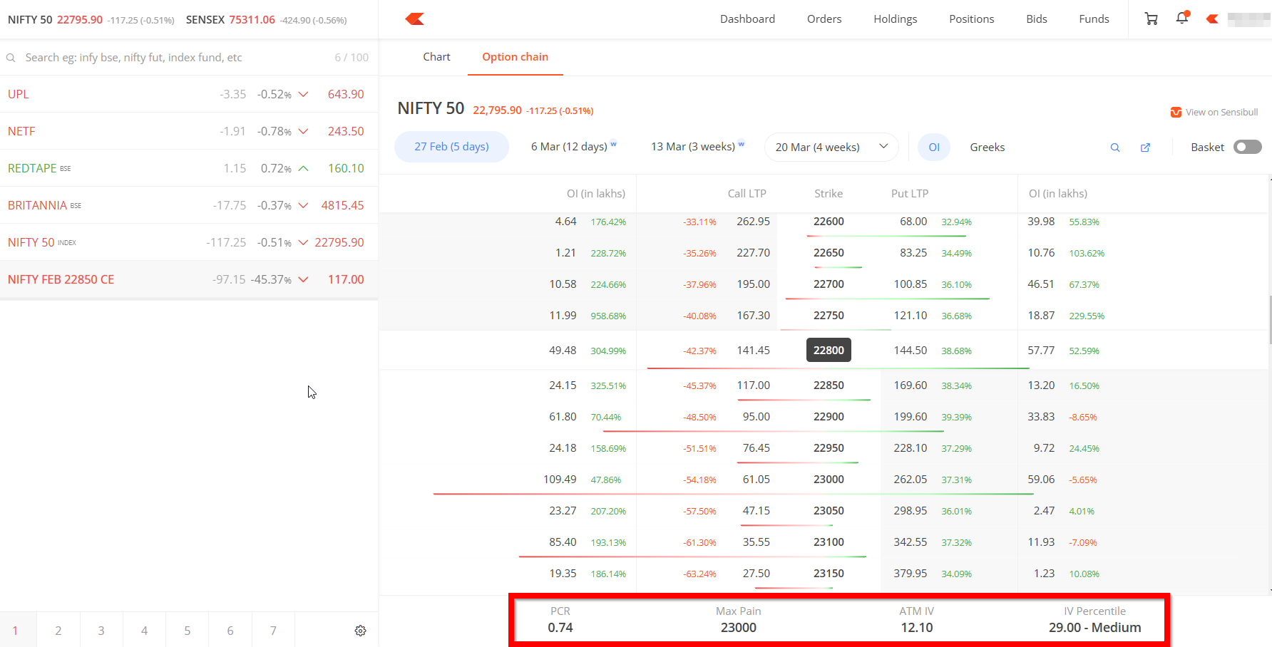Open option chain in new window icon

(1145, 147)
